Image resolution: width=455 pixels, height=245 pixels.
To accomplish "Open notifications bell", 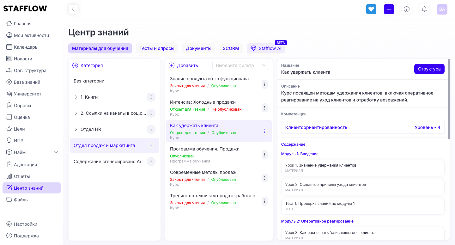I will click(x=424, y=9).
